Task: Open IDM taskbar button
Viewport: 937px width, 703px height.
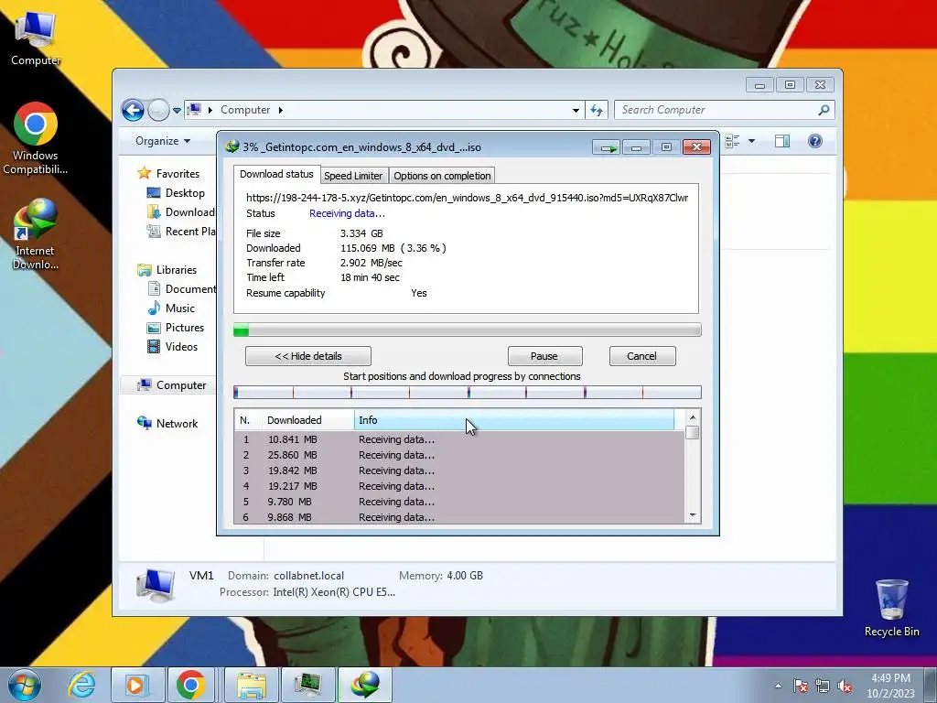Action: 365,685
